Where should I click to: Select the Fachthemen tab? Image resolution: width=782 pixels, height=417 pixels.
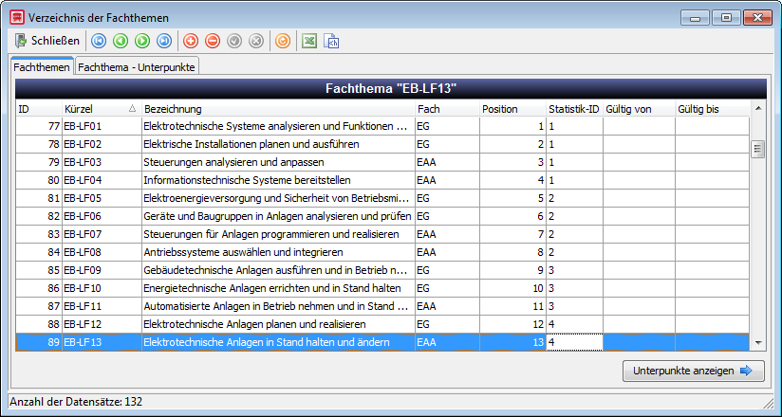pos(42,66)
